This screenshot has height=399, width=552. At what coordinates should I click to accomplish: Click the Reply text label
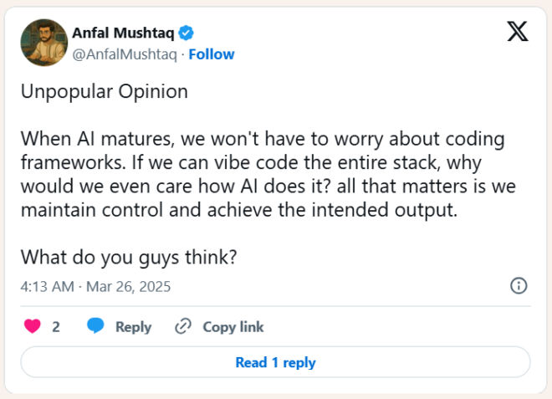(x=133, y=327)
